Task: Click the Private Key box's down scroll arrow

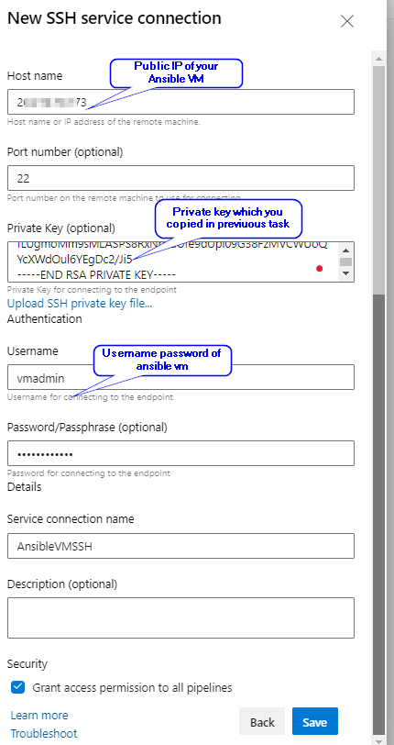Action: (x=346, y=273)
